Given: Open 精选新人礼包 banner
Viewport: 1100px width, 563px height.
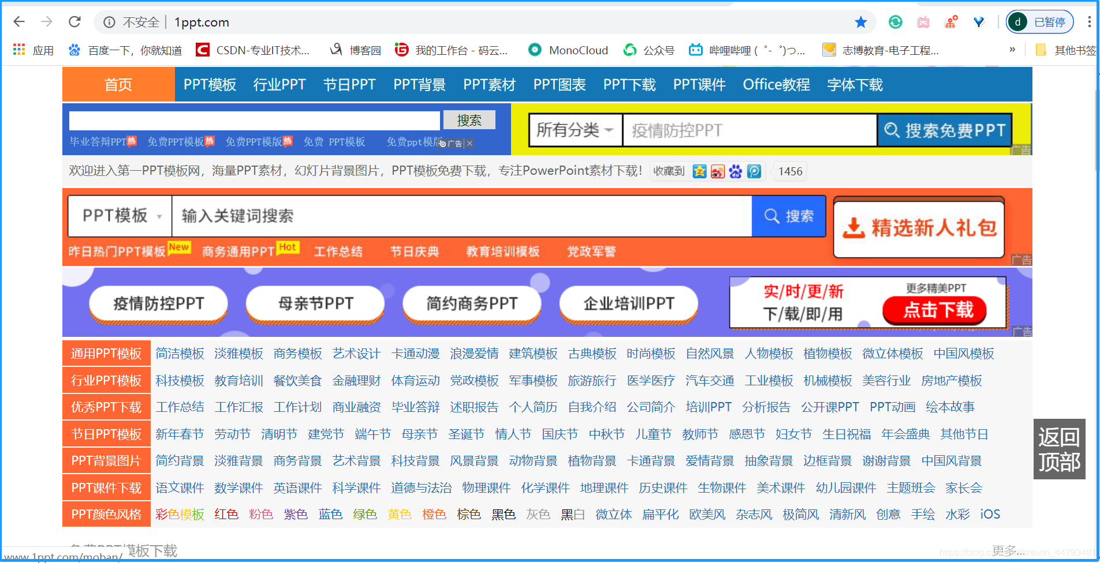Looking at the screenshot, I should pyautogui.click(x=919, y=228).
